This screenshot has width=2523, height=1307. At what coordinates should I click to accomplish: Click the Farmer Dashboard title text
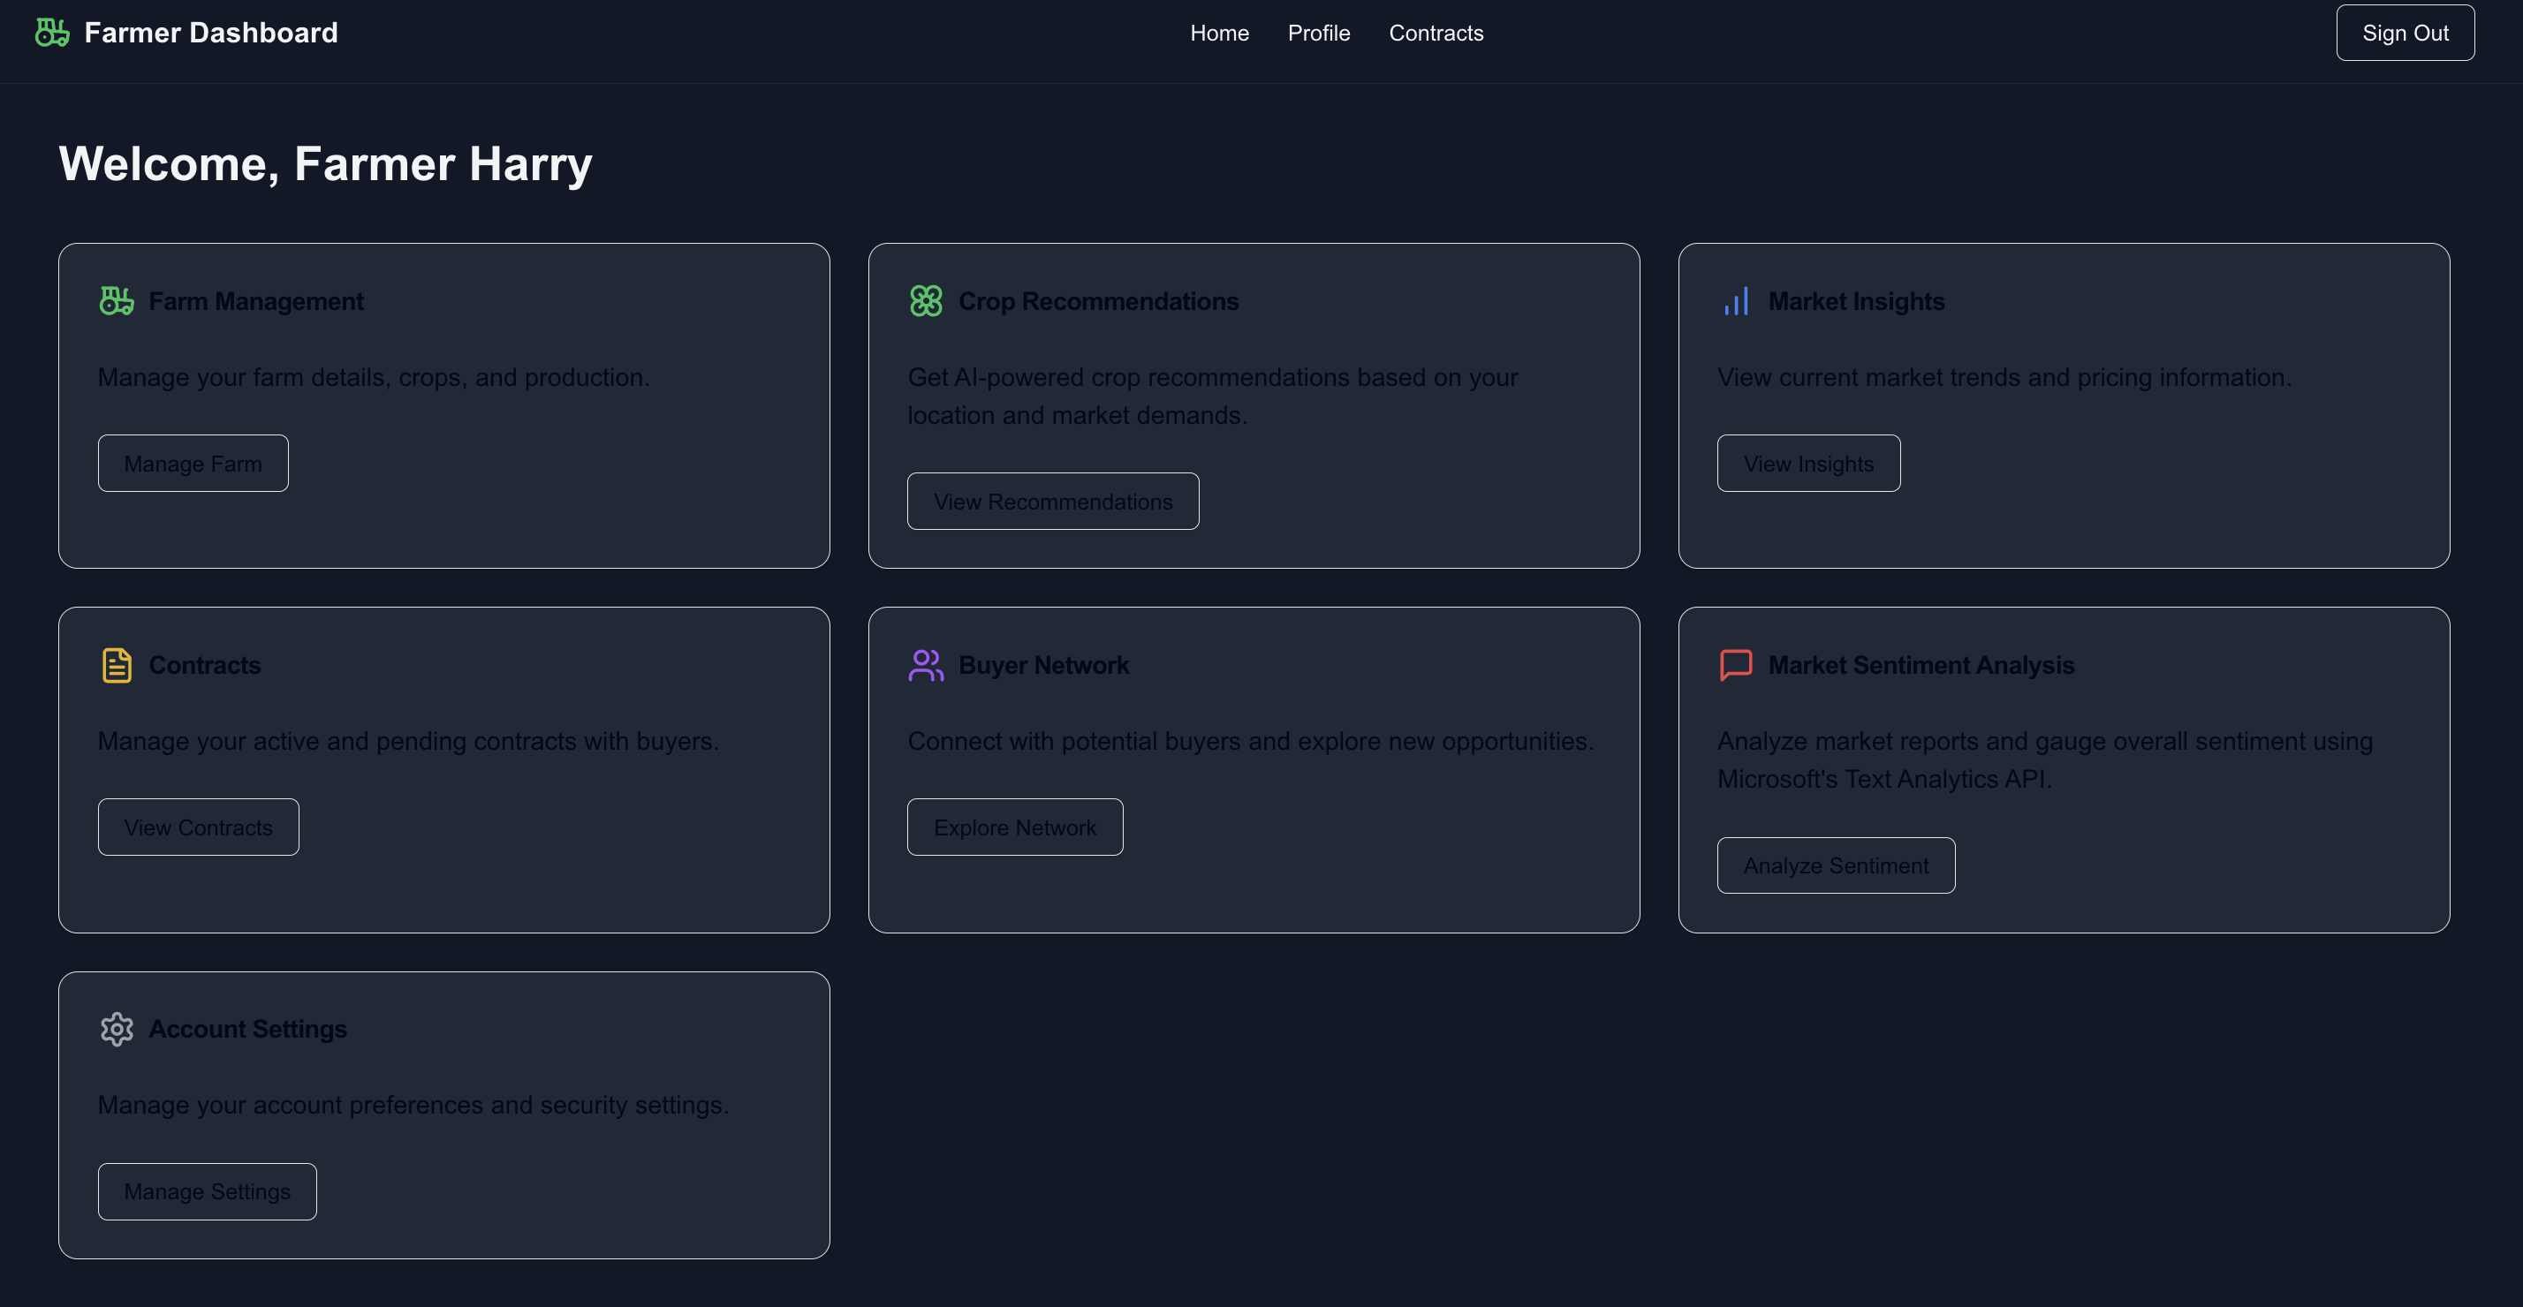coord(210,34)
